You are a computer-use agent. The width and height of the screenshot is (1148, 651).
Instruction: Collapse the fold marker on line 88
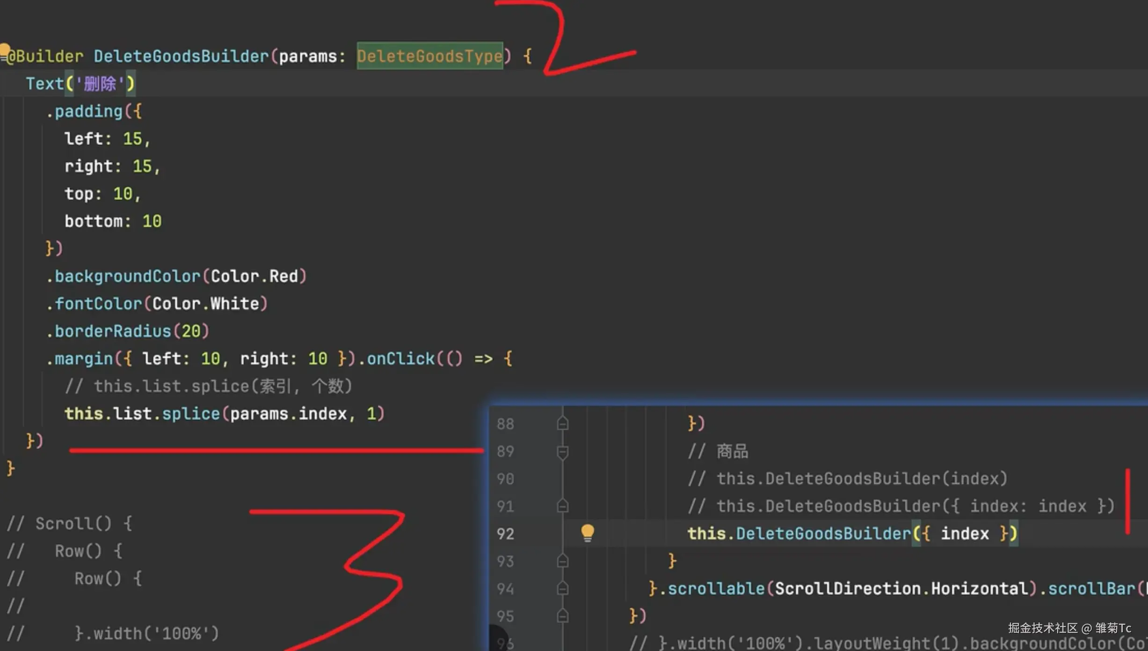563,423
